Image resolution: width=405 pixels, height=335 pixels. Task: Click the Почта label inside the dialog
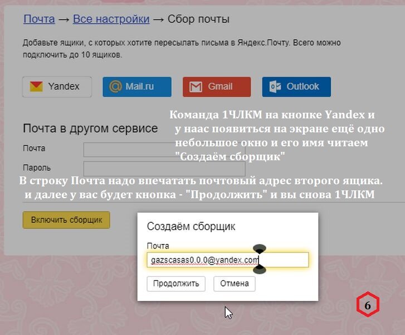(158, 246)
